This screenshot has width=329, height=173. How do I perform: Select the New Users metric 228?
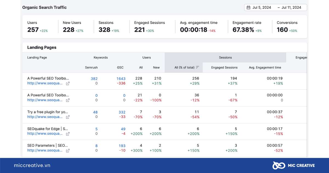tap(69, 30)
